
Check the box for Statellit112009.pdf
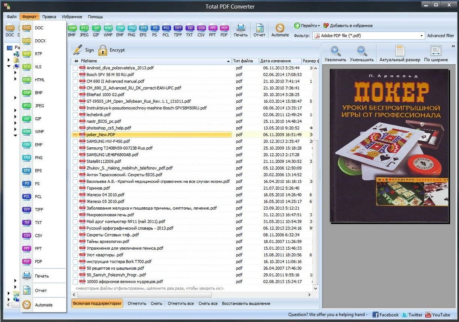[75, 162]
